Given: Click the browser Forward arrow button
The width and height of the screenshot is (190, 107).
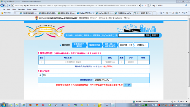Looking at the screenshot, I should click(x=6, y=5).
